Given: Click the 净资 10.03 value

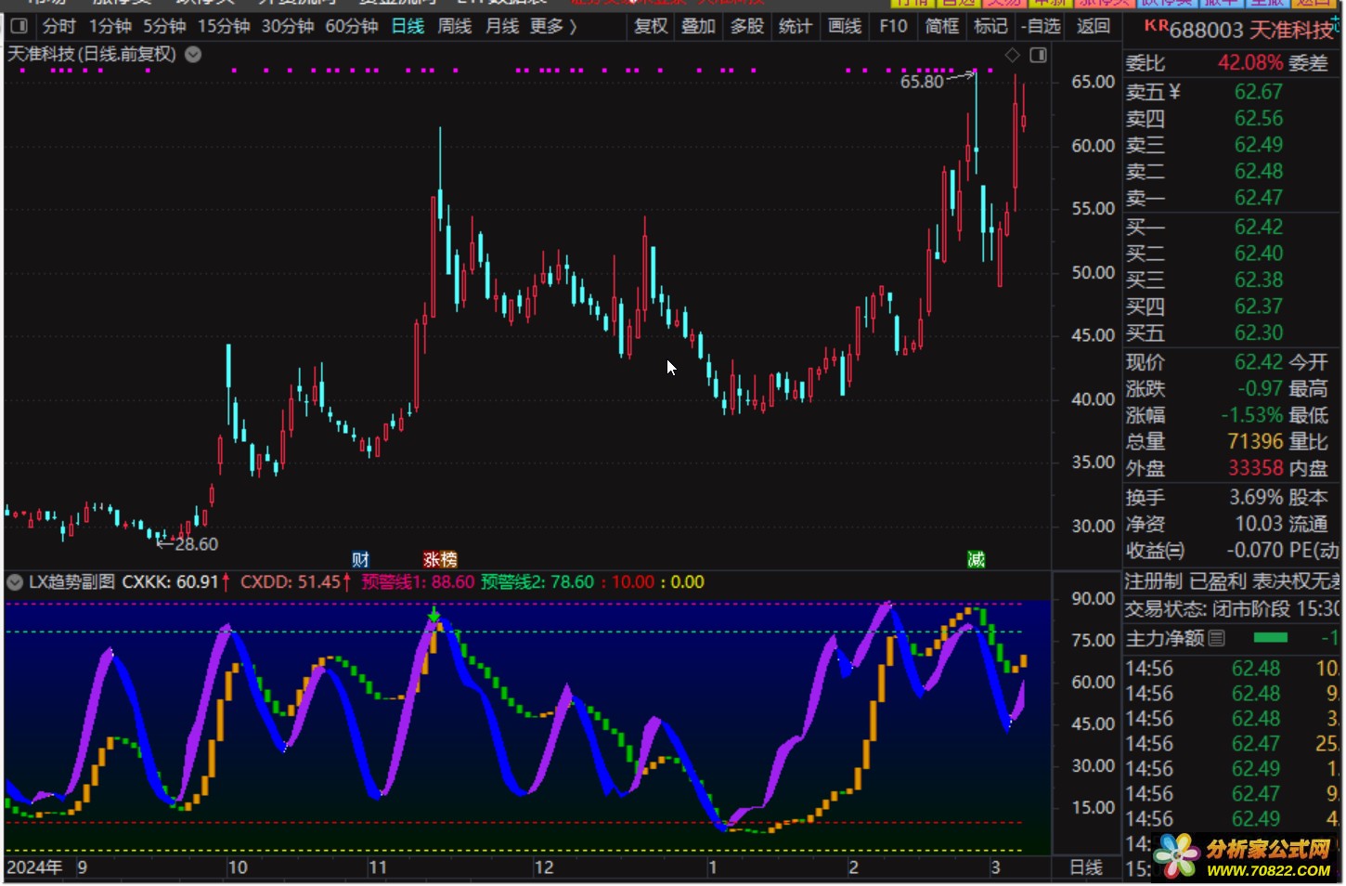Looking at the screenshot, I should point(1259,524).
